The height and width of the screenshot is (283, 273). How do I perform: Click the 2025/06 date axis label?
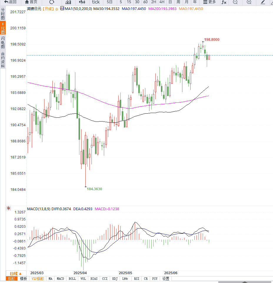[171, 273]
